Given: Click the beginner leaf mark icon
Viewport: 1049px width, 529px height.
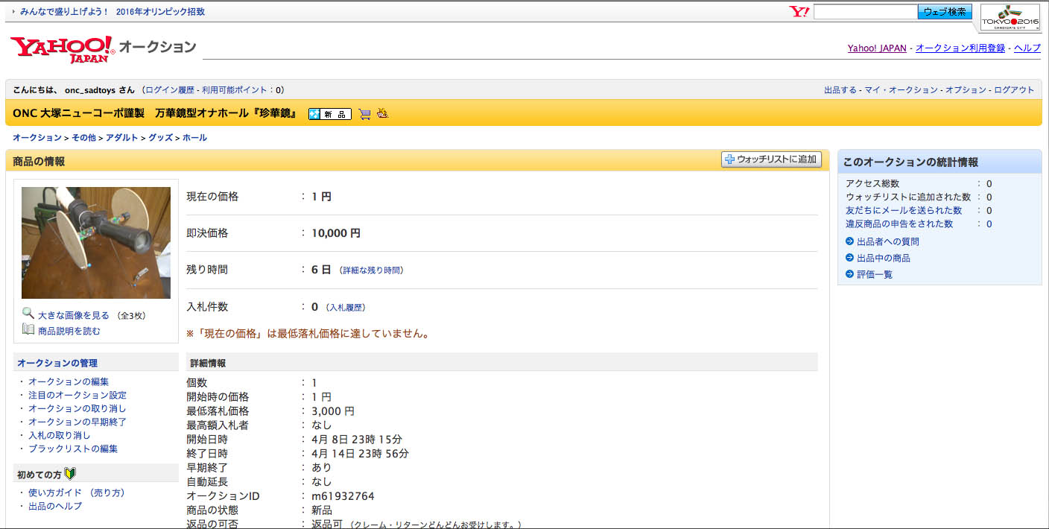Looking at the screenshot, I should (71, 473).
